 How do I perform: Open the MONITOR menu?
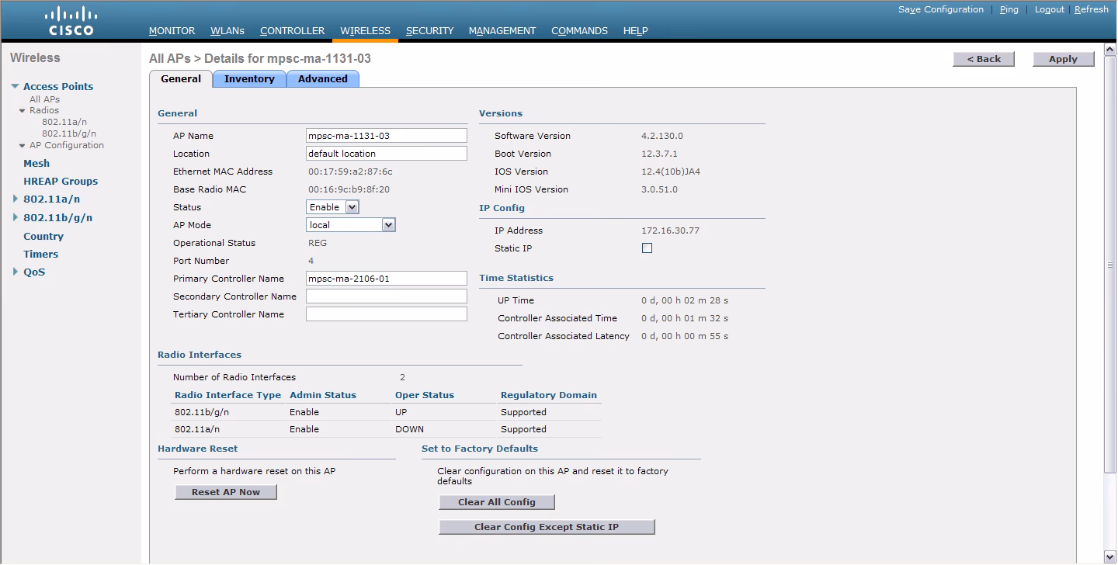[x=172, y=30]
